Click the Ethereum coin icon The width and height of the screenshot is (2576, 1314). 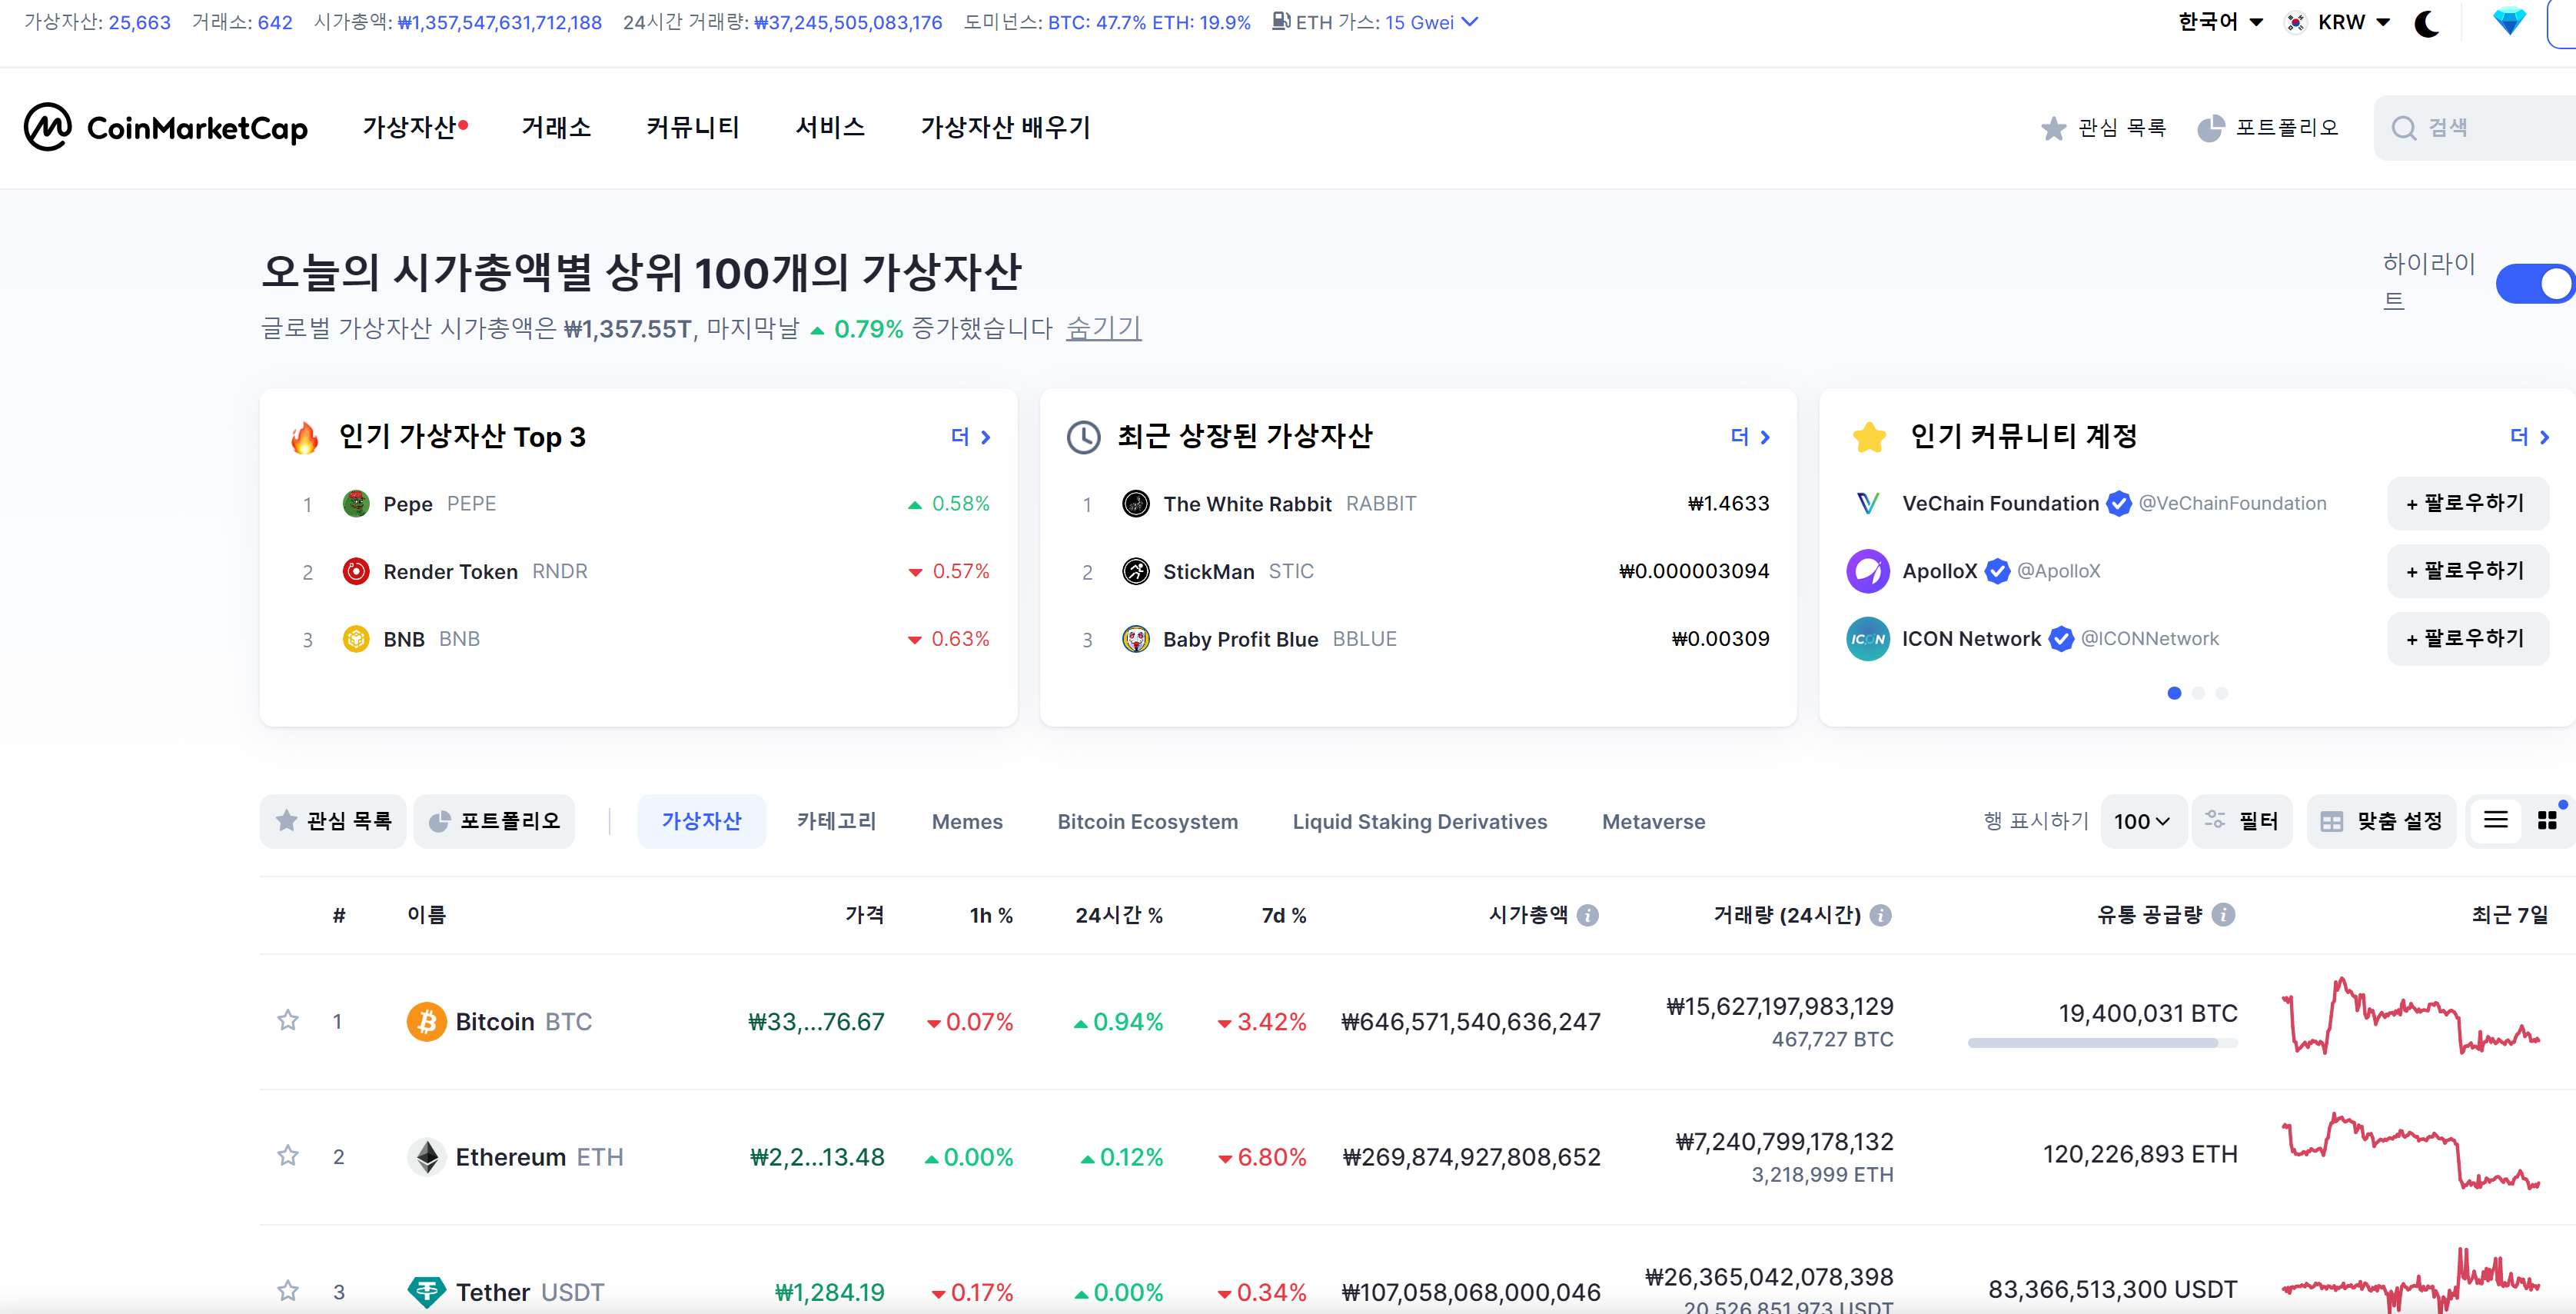(x=427, y=1157)
